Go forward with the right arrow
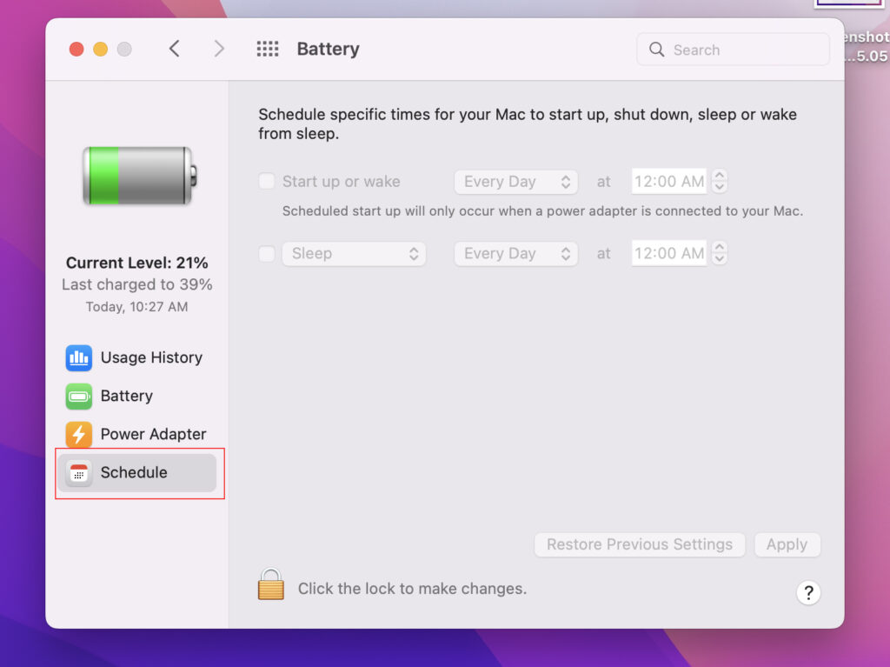890x667 pixels. coord(219,49)
